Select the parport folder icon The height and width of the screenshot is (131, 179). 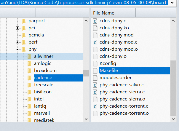click(x=24, y=21)
